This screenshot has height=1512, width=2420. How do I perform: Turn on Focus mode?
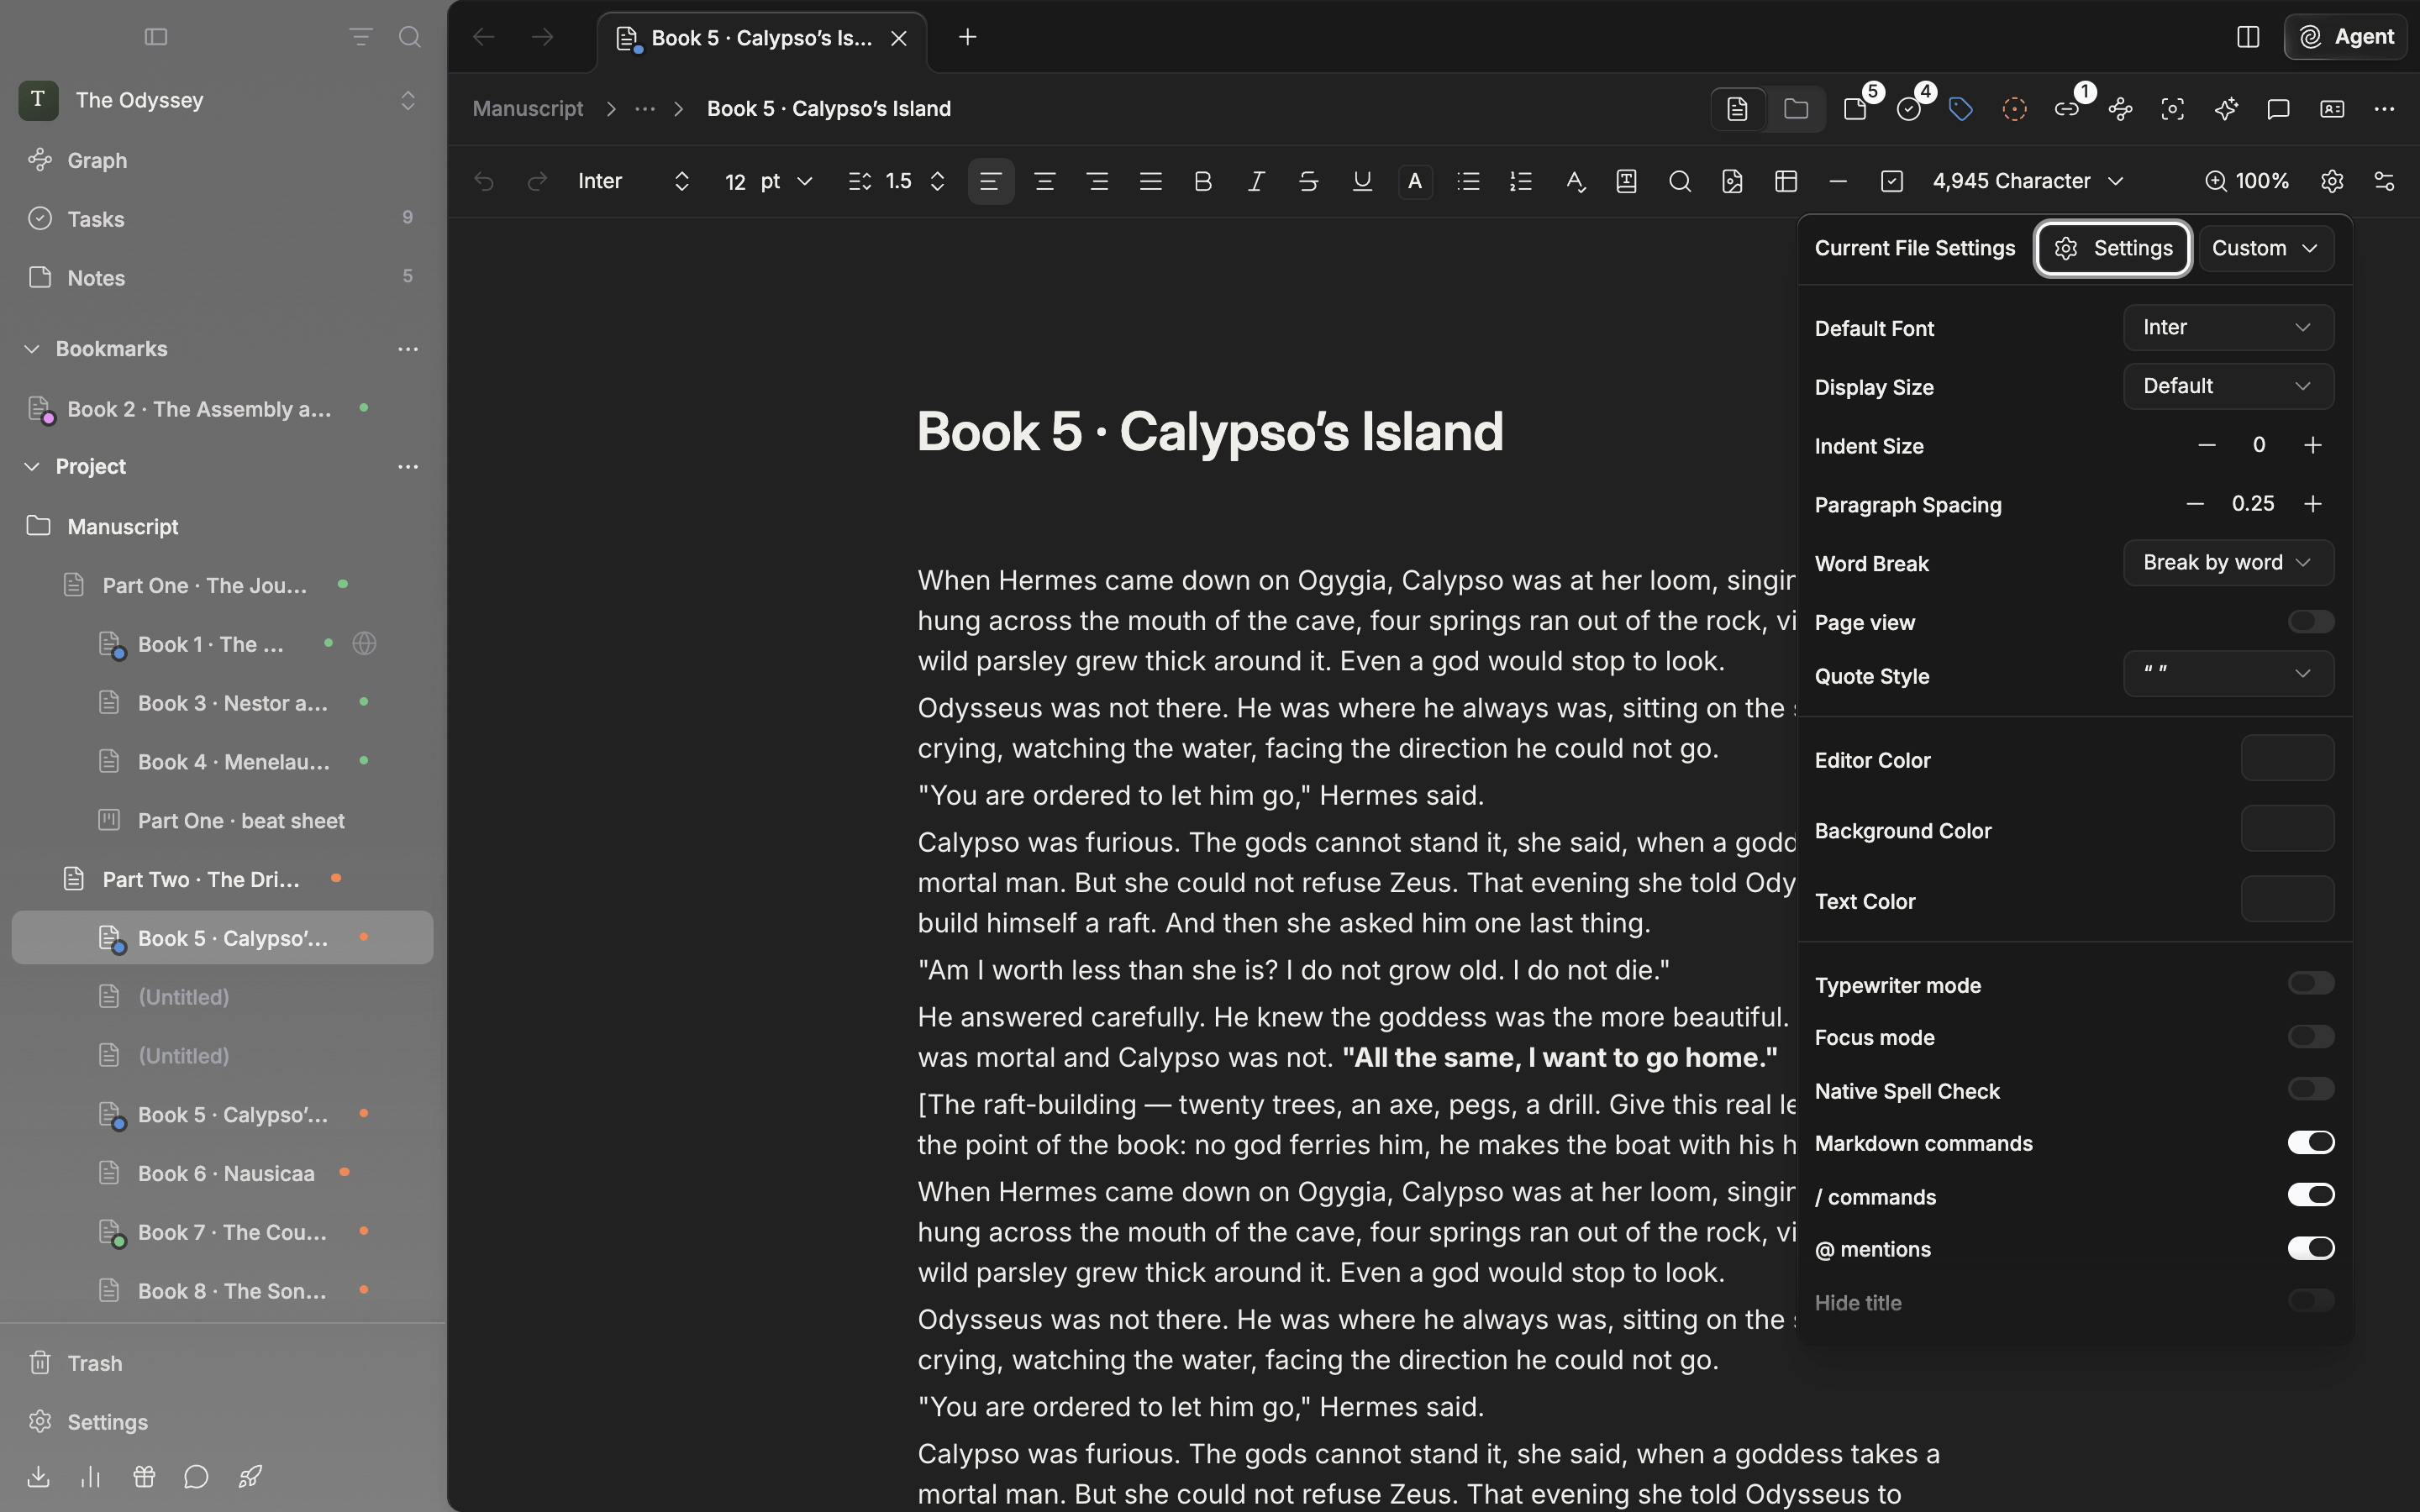click(2311, 1036)
